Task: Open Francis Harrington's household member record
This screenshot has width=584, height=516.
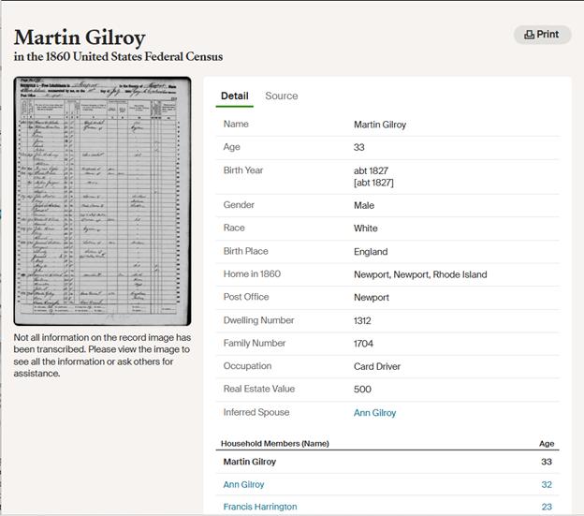Action: click(x=259, y=507)
